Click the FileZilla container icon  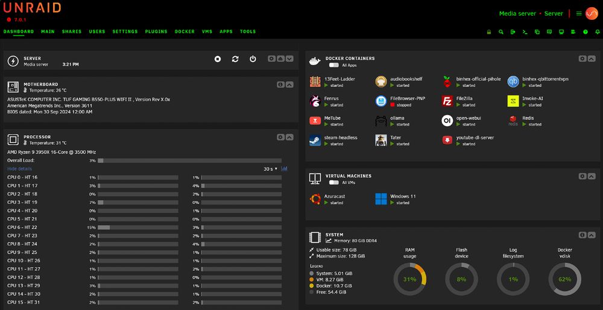coord(447,101)
